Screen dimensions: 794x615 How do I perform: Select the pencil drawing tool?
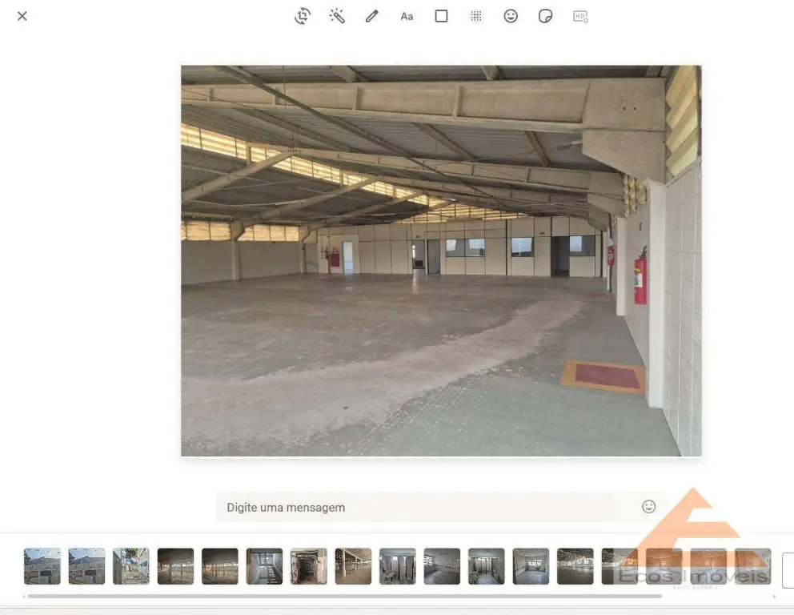(x=371, y=16)
